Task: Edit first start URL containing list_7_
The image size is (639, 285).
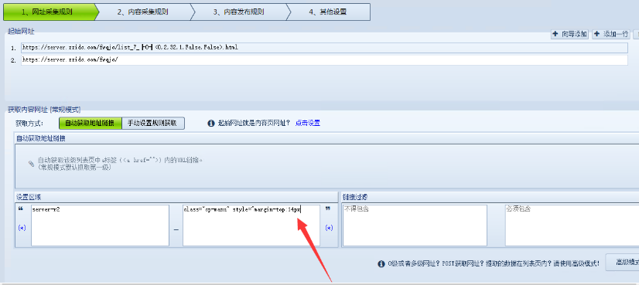Action: pyautogui.click(x=324, y=48)
